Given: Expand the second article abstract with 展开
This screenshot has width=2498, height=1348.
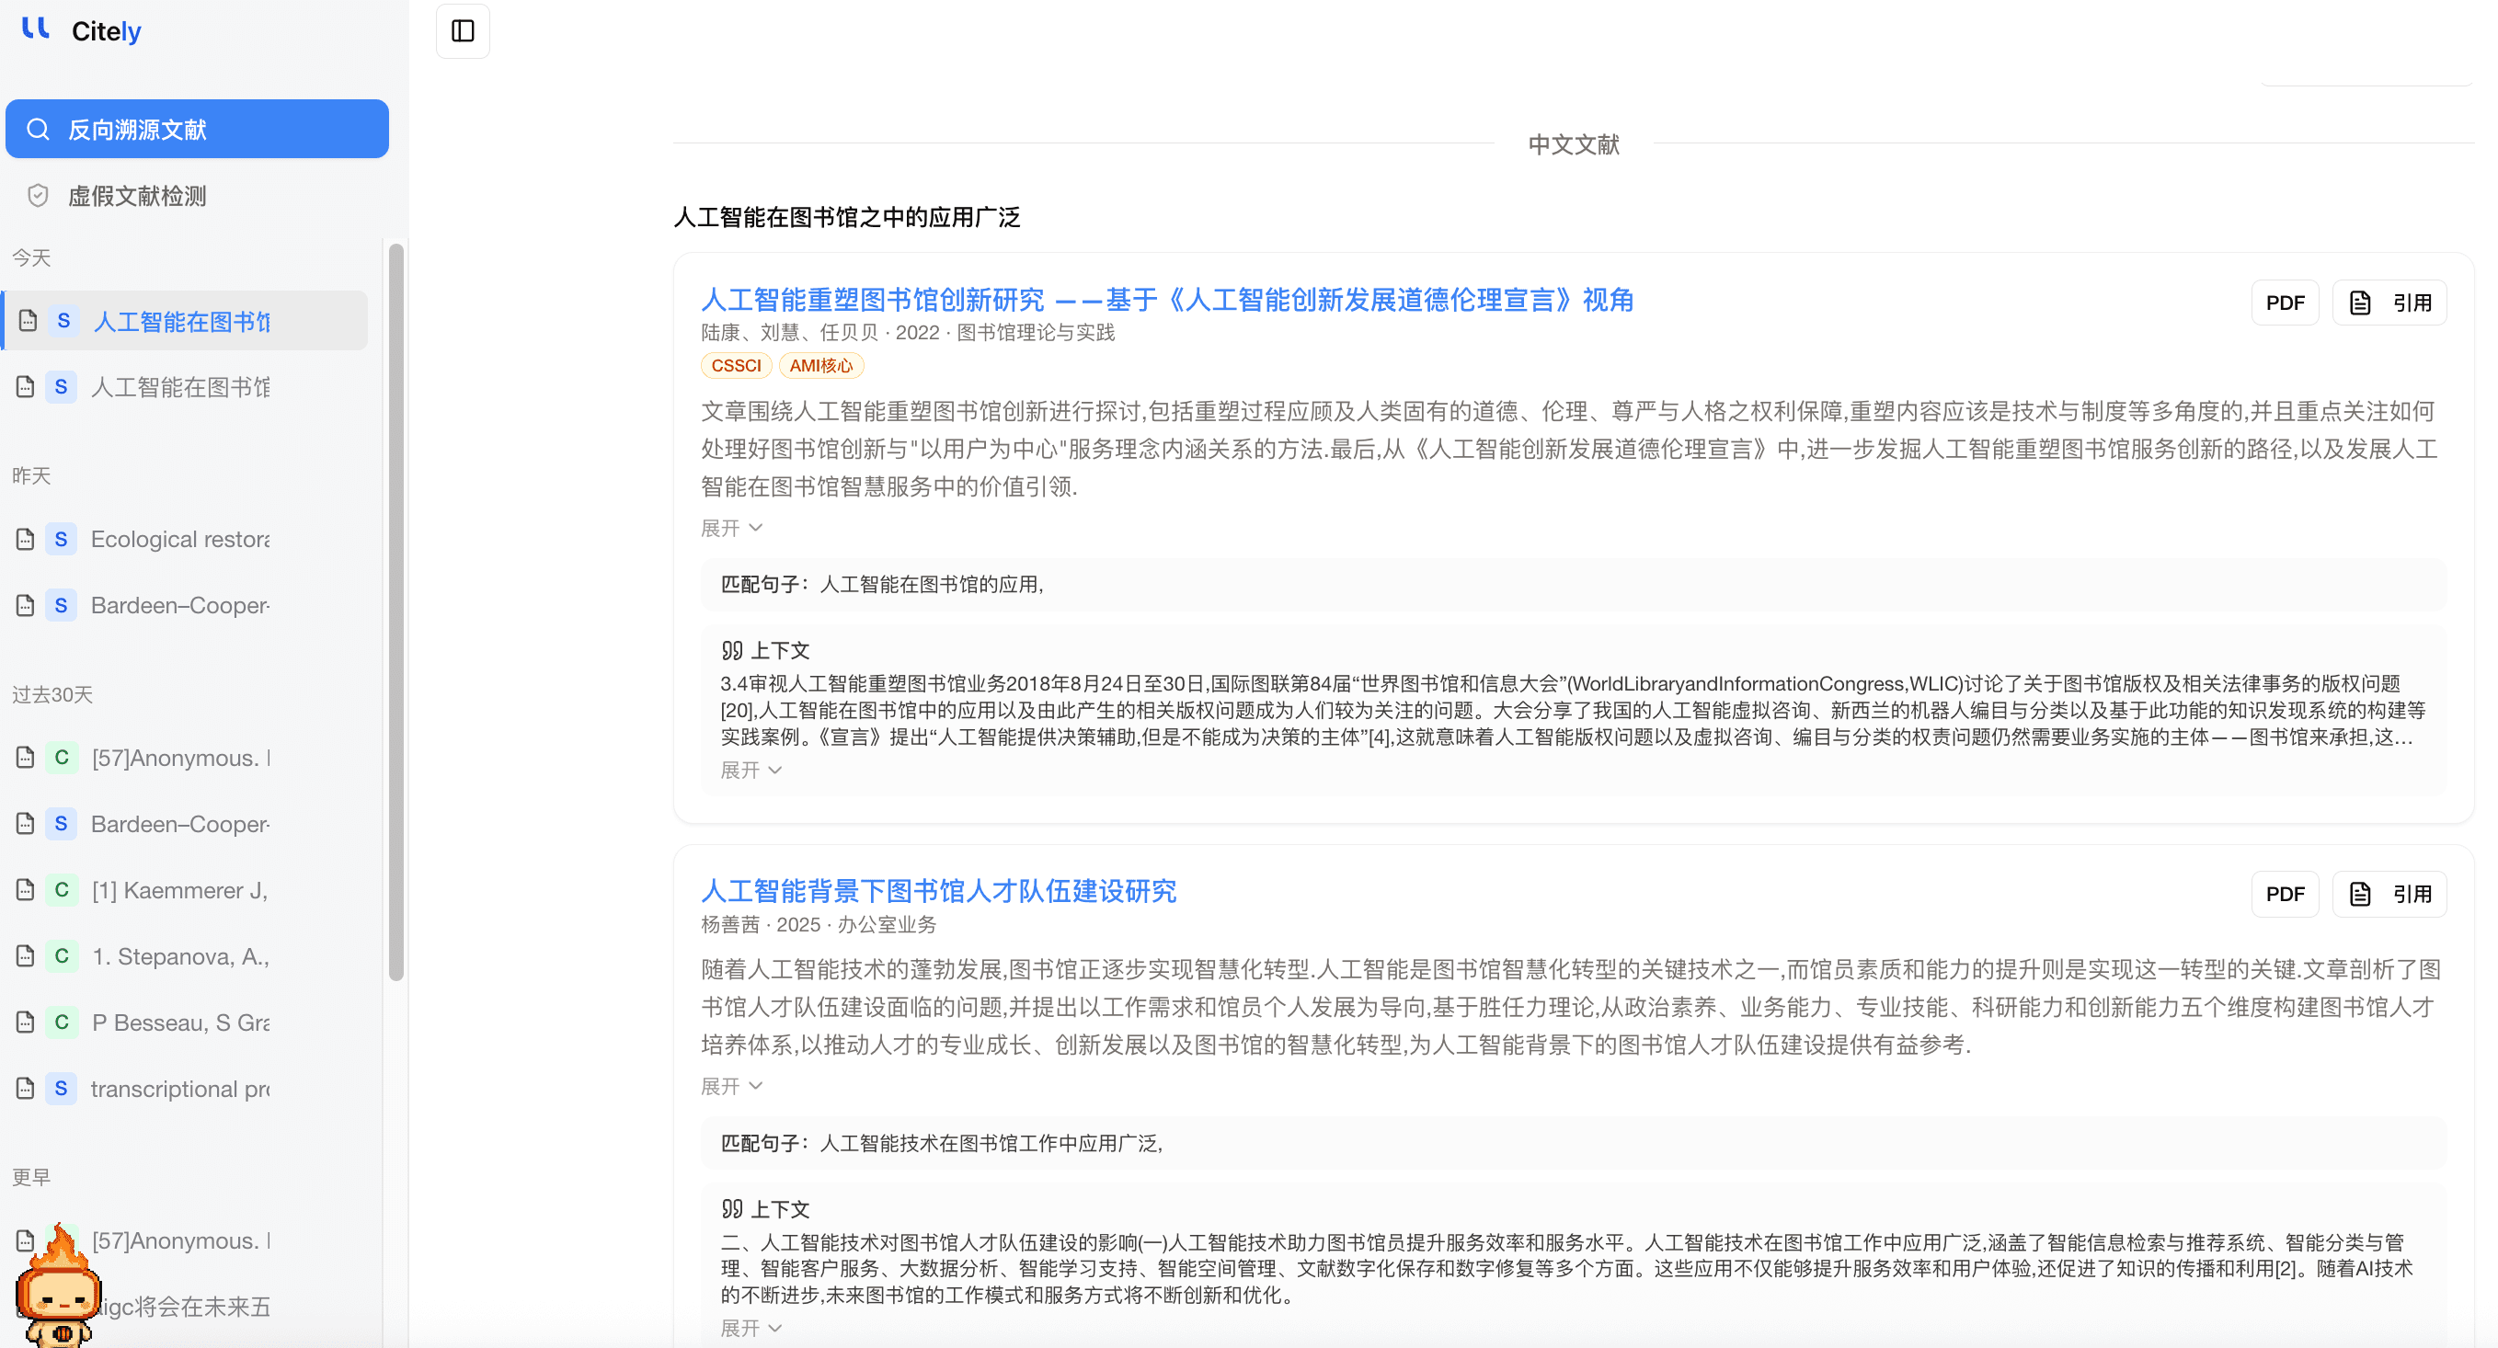Looking at the screenshot, I should point(732,1086).
